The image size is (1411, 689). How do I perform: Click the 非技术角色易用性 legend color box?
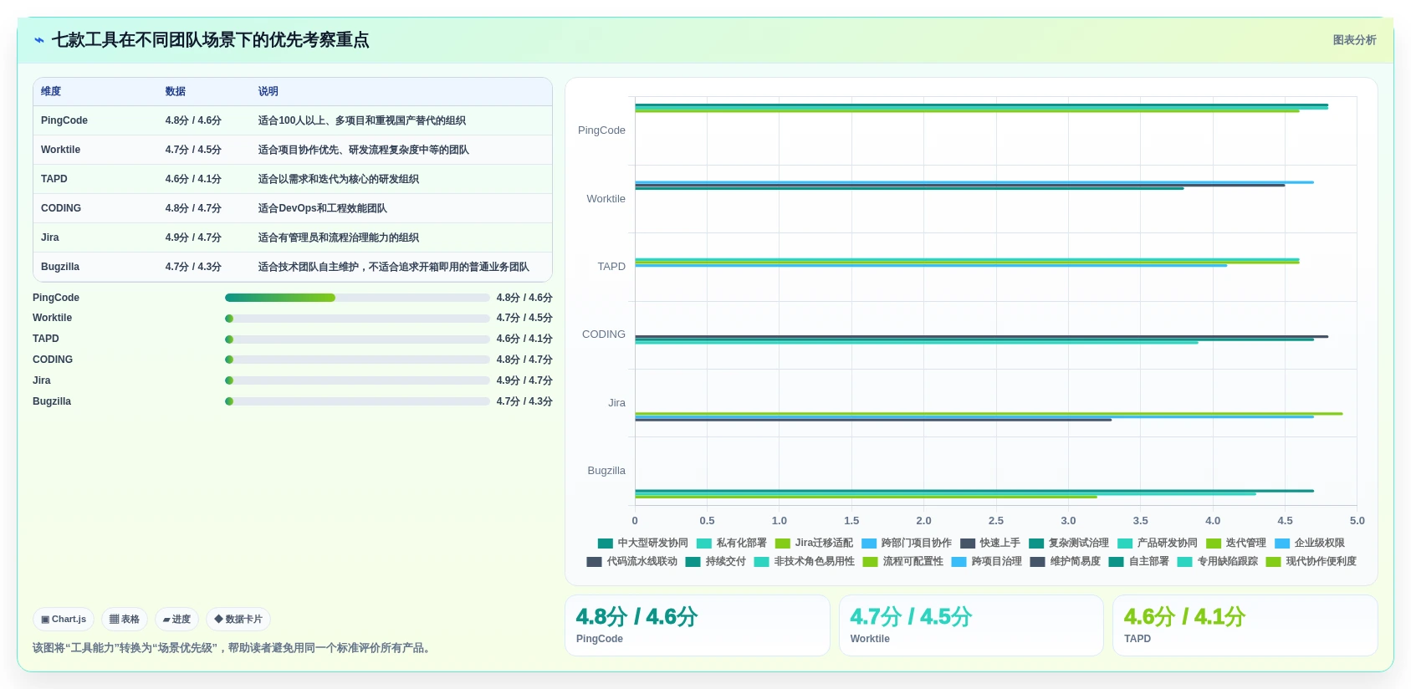coord(762,562)
